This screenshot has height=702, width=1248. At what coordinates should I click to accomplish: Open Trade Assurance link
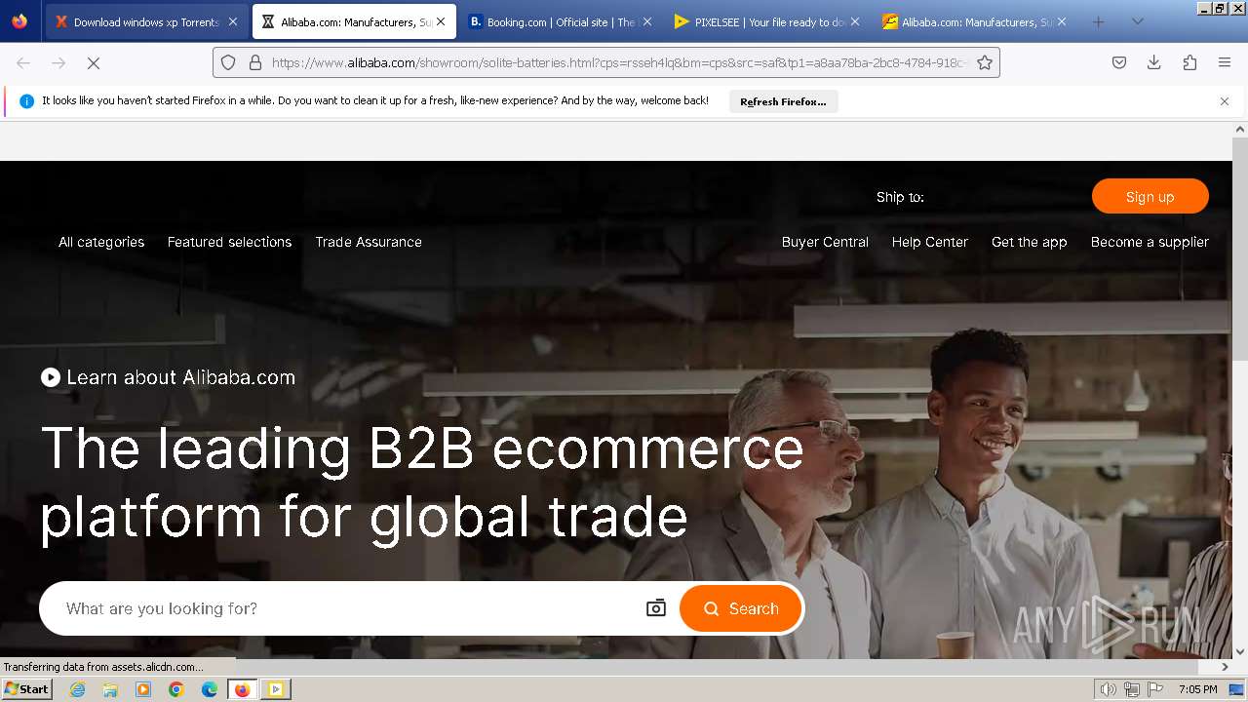(369, 242)
